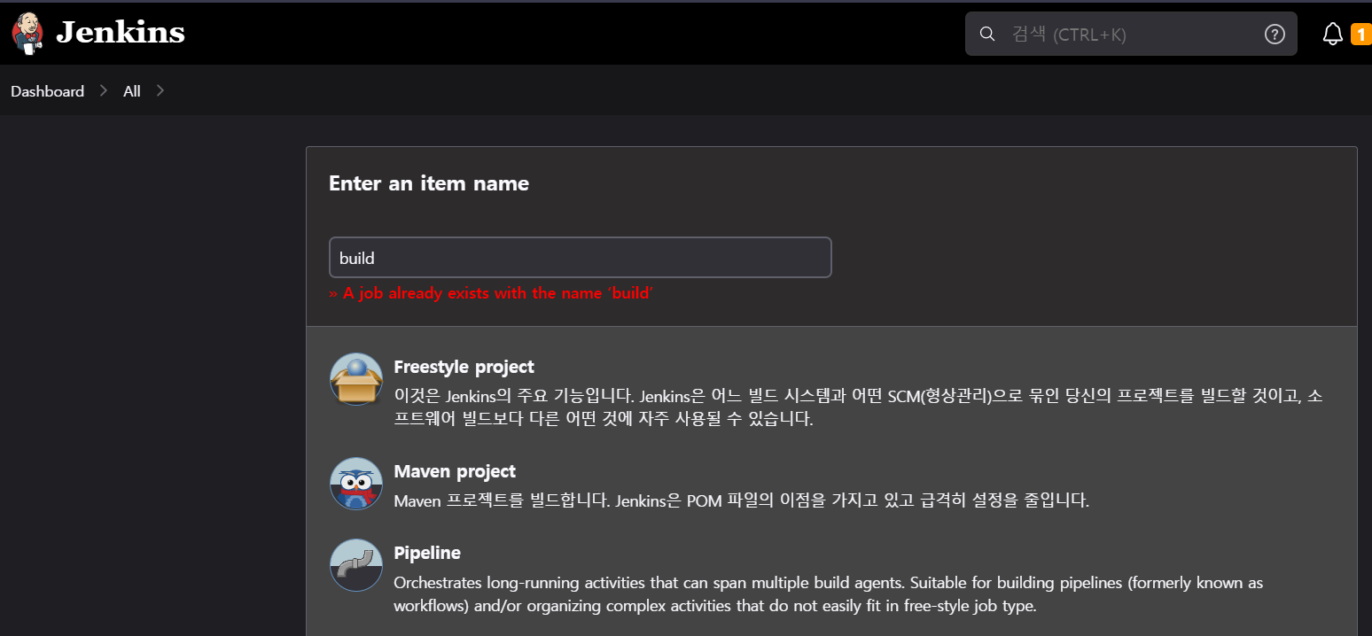Click the magnifying glass search icon
Screen dimensions: 1372x636
pos(987,35)
